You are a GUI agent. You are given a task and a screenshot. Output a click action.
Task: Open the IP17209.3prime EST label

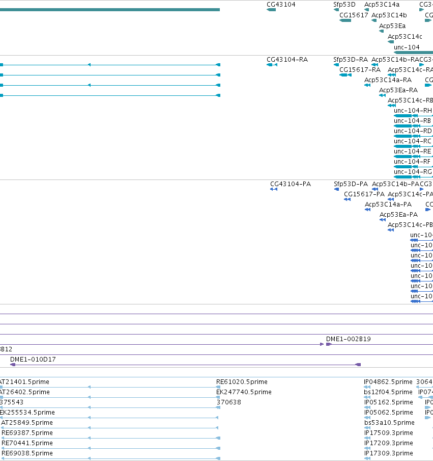(x=388, y=443)
